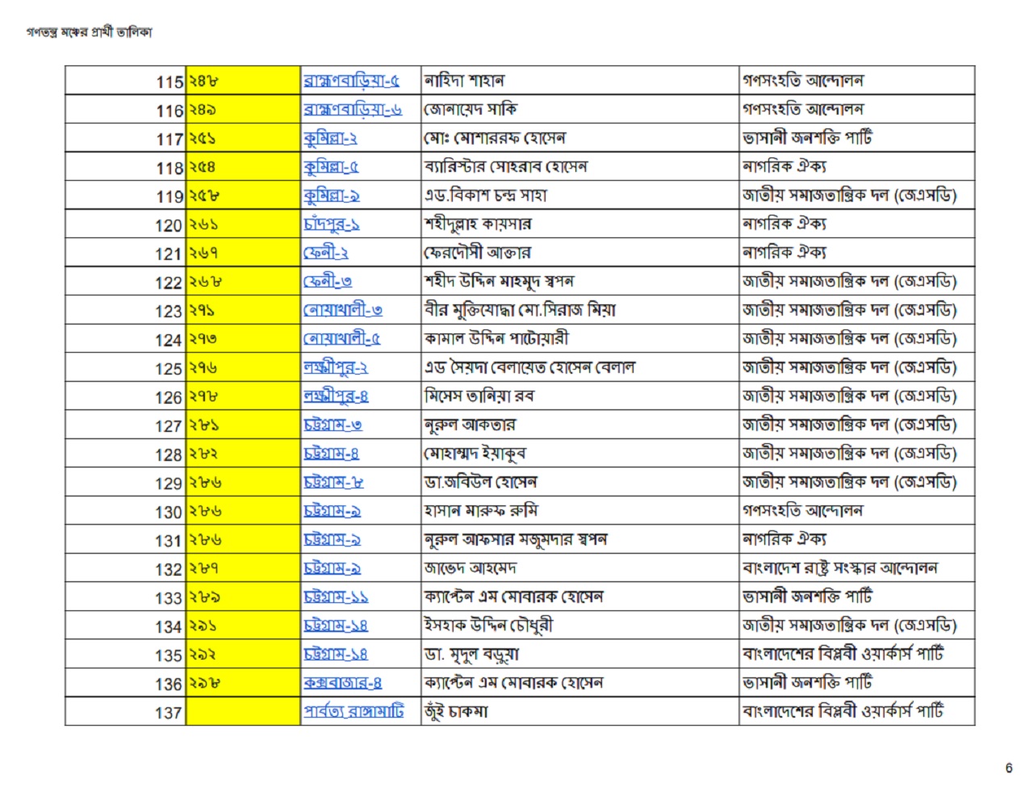Open the কুমিল্লা-৯ link
The height and width of the screenshot is (796, 1033).
pyautogui.click(x=332, y=195)
